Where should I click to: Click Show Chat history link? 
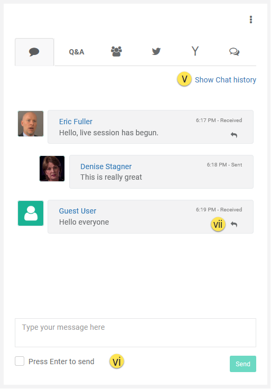[226, 80]
